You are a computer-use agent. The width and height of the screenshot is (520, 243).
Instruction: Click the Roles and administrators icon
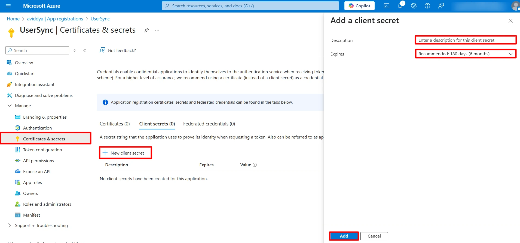coord(18,204)
